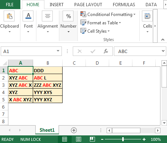Zoom out with the minus button

pos(102,139)
